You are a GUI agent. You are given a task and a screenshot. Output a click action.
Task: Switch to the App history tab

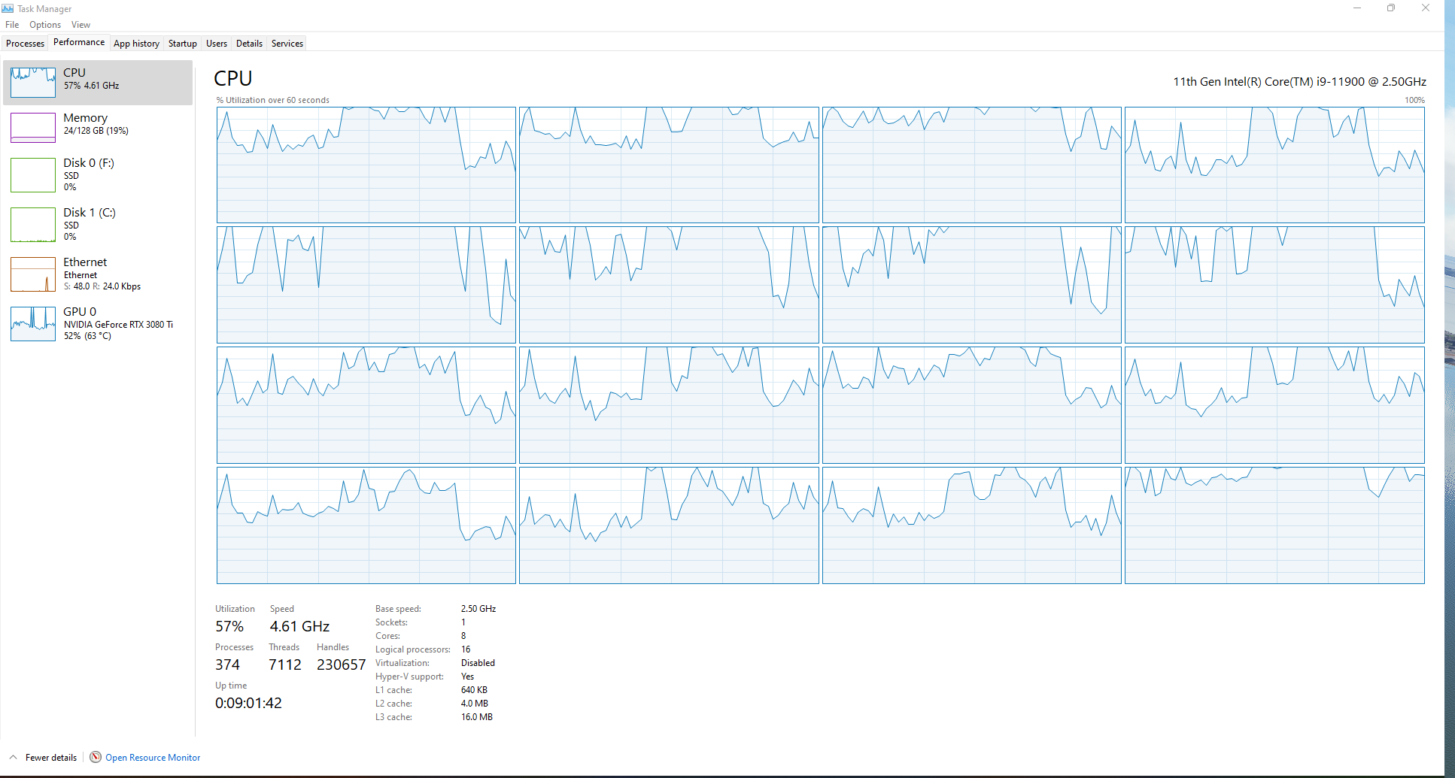pos(136,43)
